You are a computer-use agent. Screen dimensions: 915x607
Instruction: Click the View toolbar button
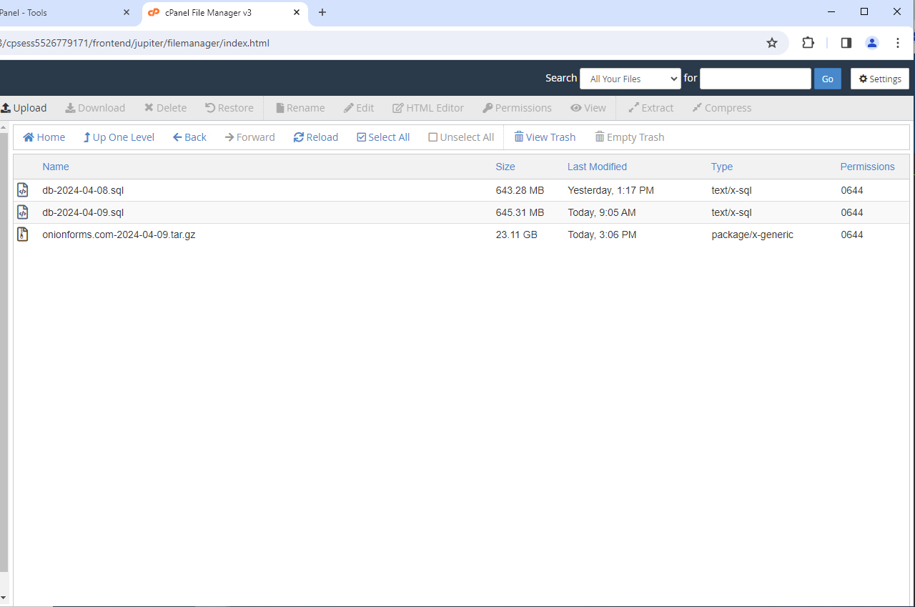pyautogui.click(x=588, y=108)
